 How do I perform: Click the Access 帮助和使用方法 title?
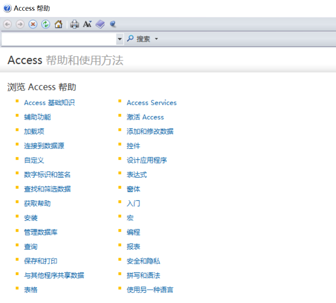(x=65, y=60)
